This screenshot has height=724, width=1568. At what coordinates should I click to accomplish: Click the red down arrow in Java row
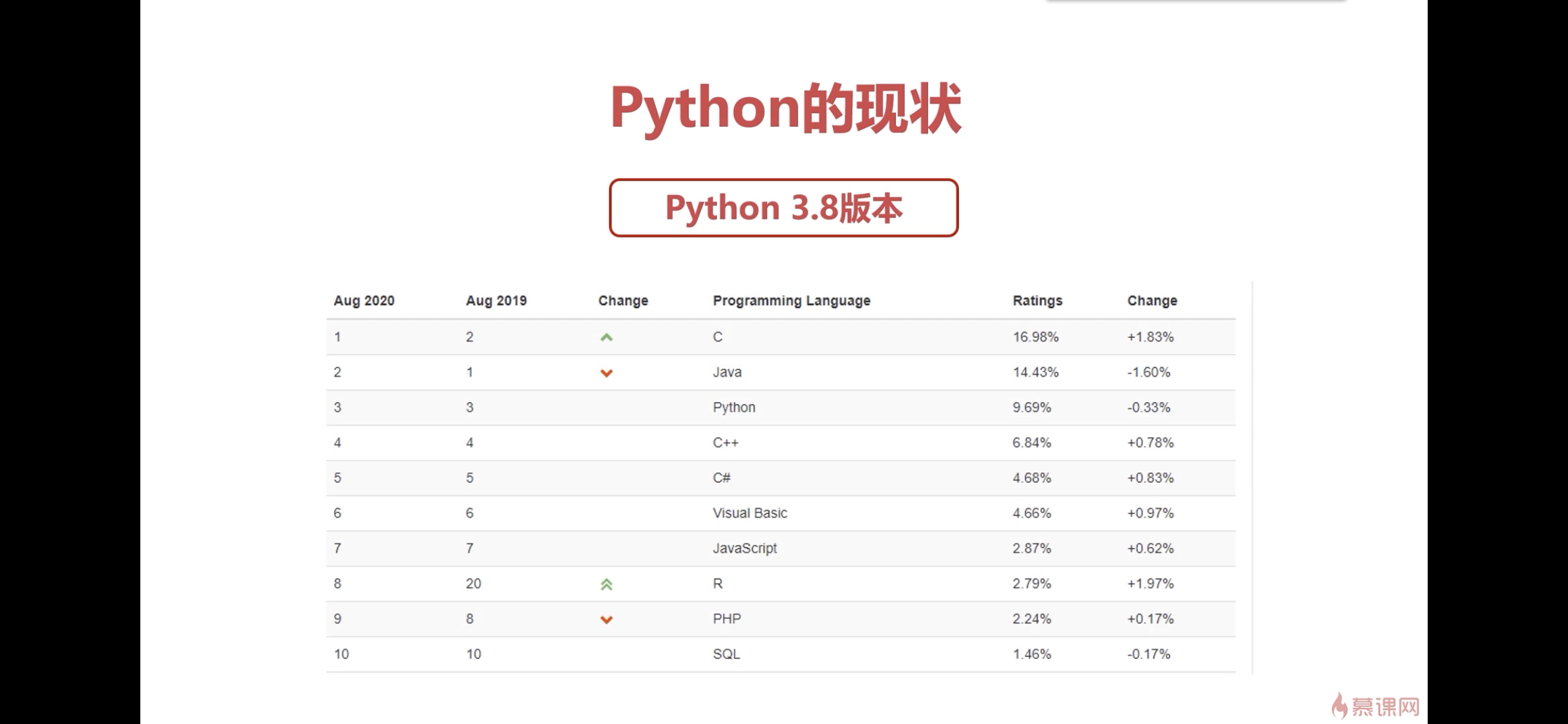606,373
